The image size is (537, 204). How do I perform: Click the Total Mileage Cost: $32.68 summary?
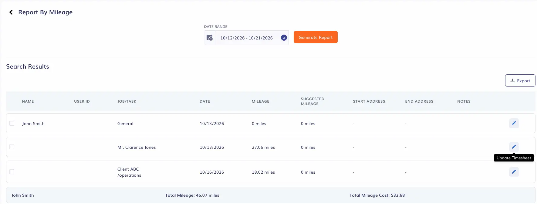(x=377, y=195)
